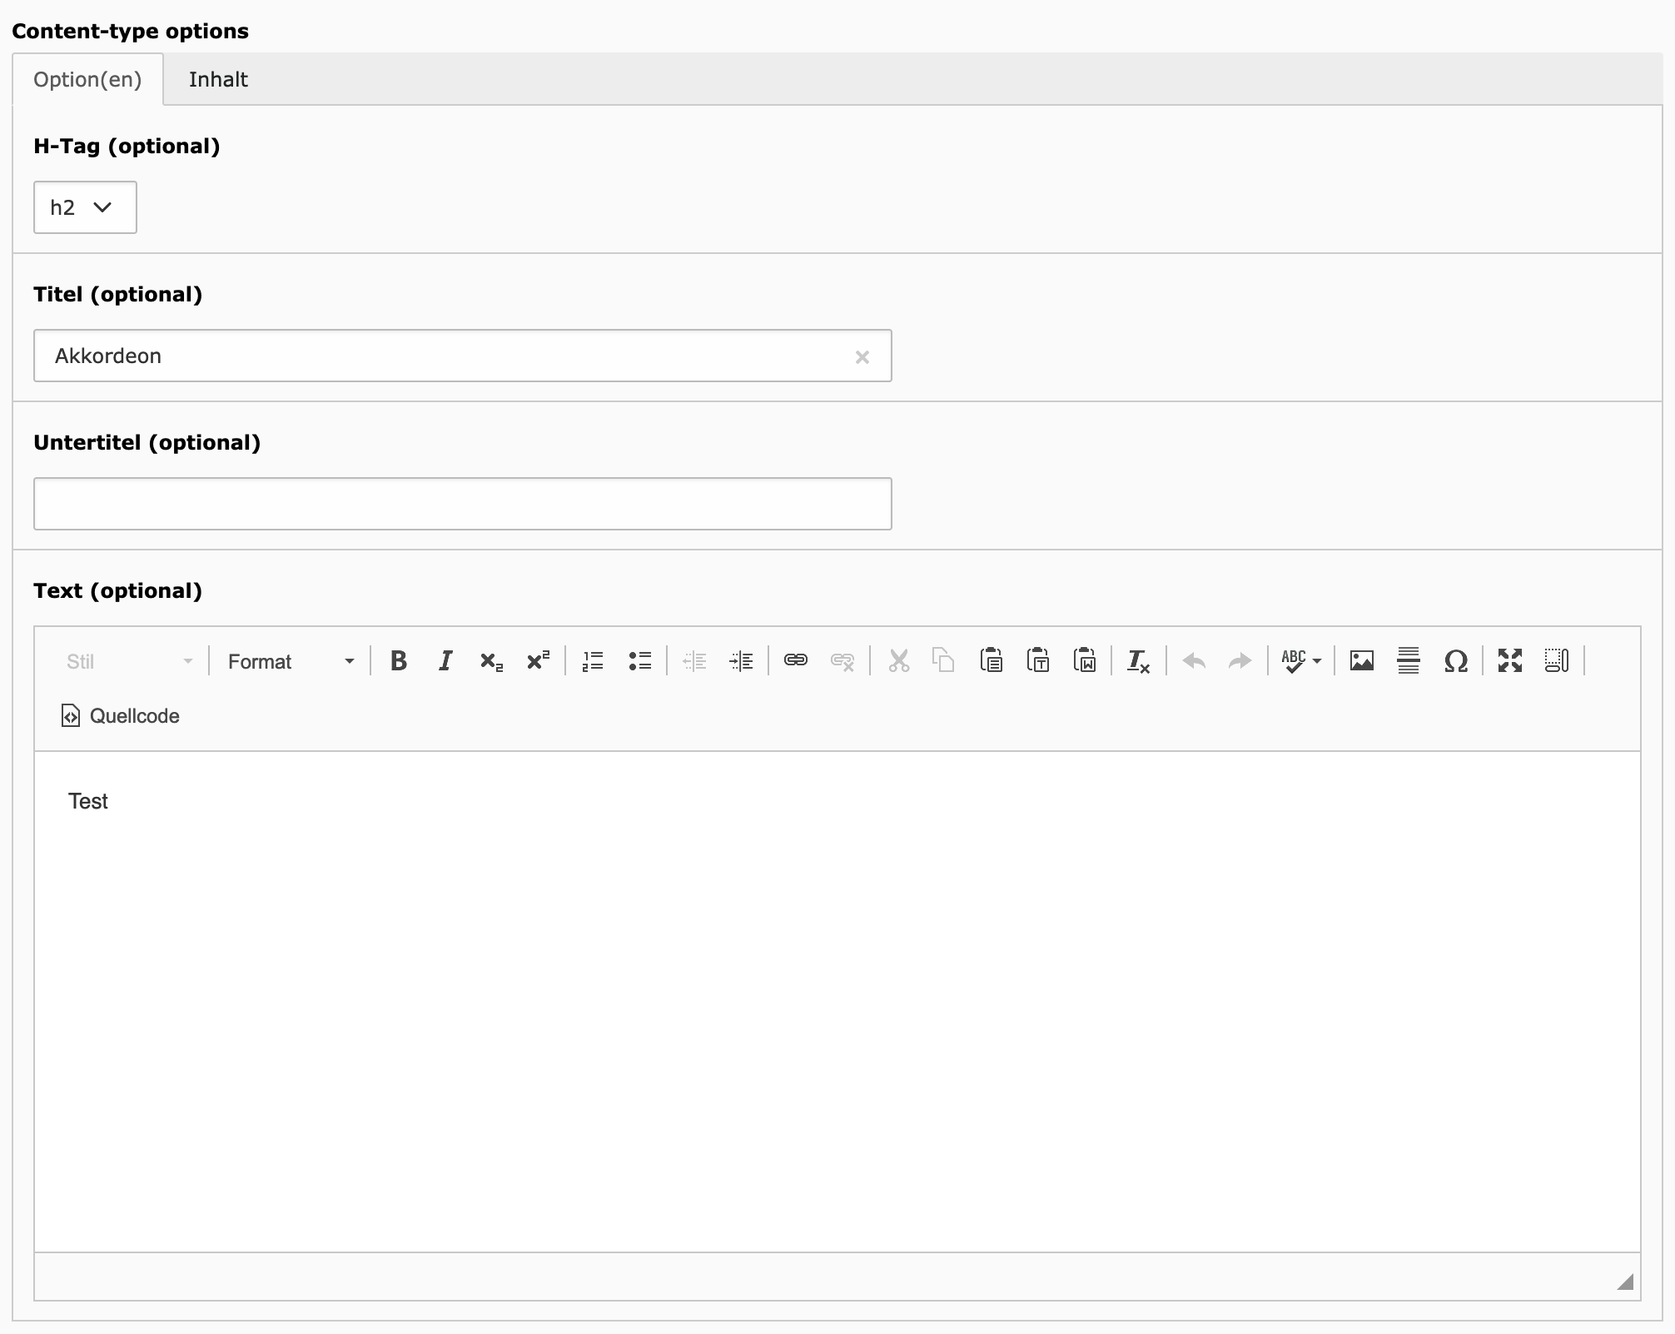The width and height of the screenshot is (1675, 1334).
Task: Click the remove format icon
Action: click(1138, 661)
